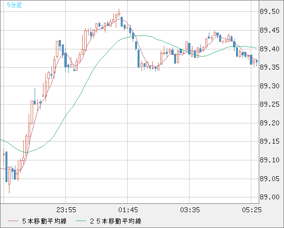284x228 pixels.
Task: Click the 01:45 time axis label
Action: point(128,210)
